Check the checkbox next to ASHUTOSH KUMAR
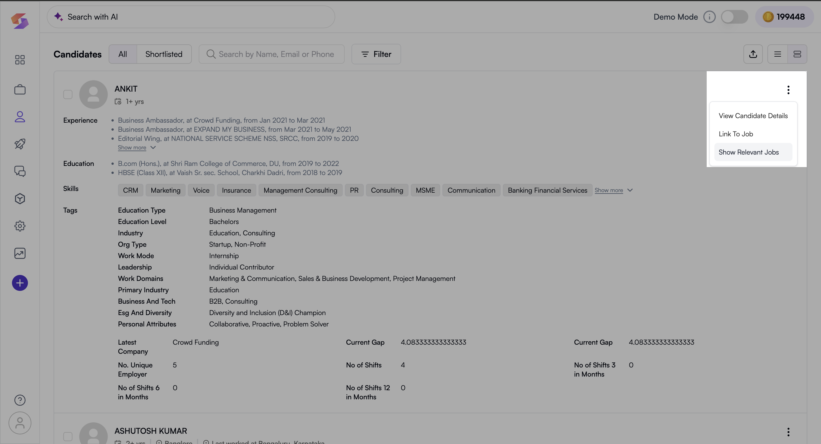This screenshot has height=444, width=821. click(68, 436)
